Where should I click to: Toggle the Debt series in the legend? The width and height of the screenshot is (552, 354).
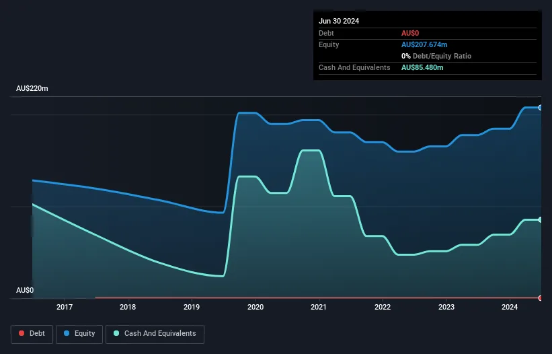coord(33,333)
